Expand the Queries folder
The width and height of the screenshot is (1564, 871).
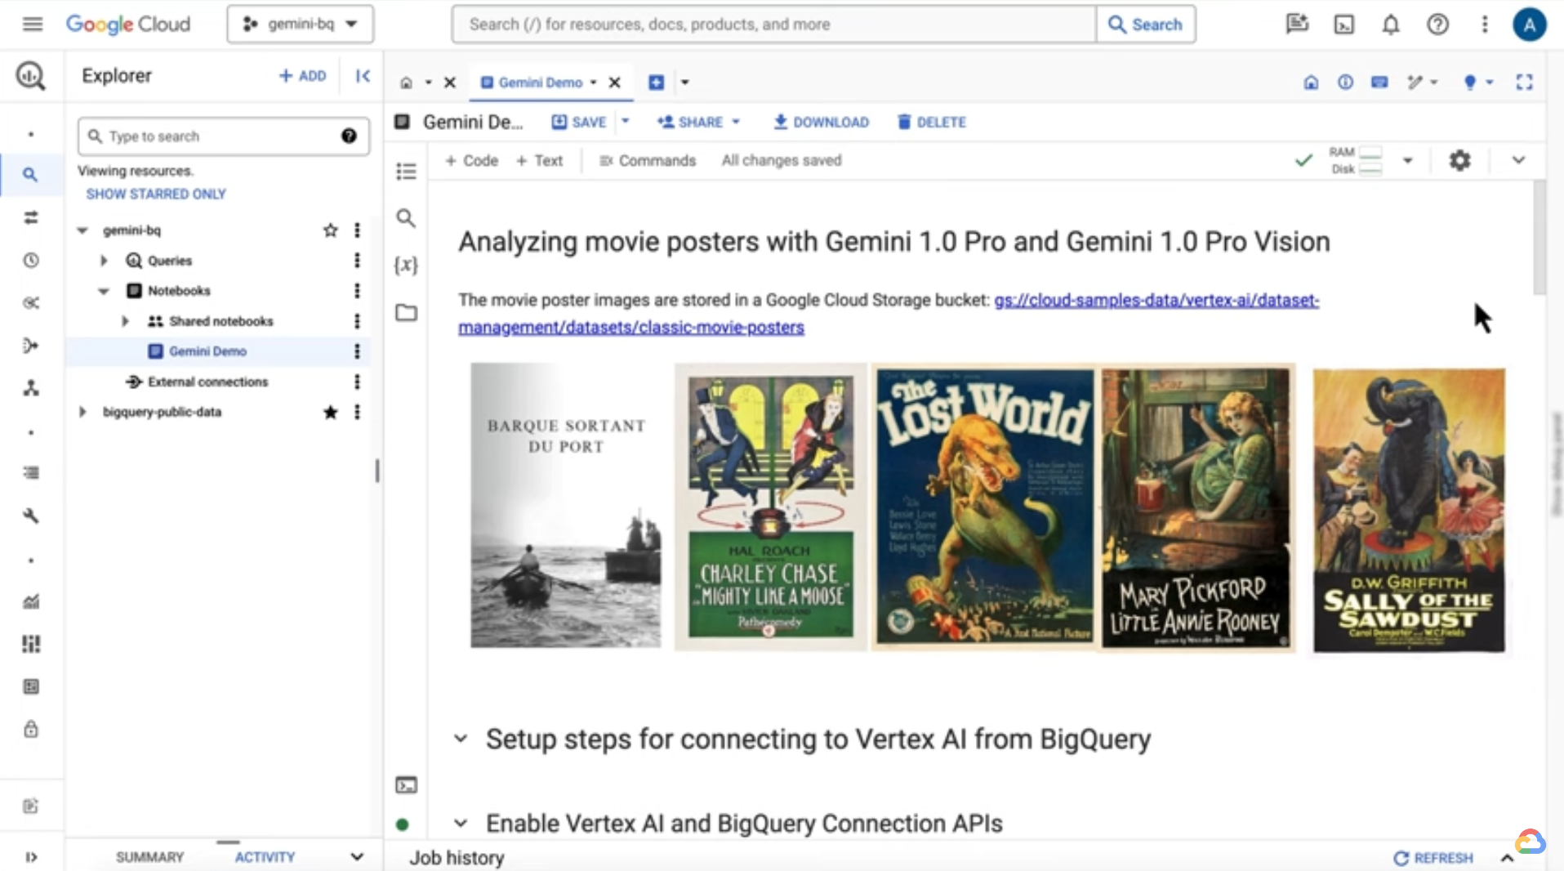104,261
